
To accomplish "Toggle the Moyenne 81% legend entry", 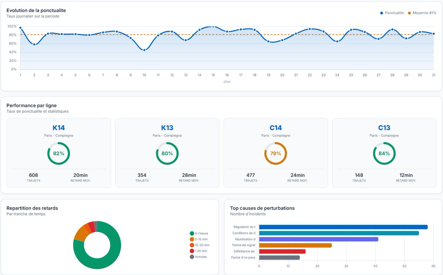I will 422,13.
